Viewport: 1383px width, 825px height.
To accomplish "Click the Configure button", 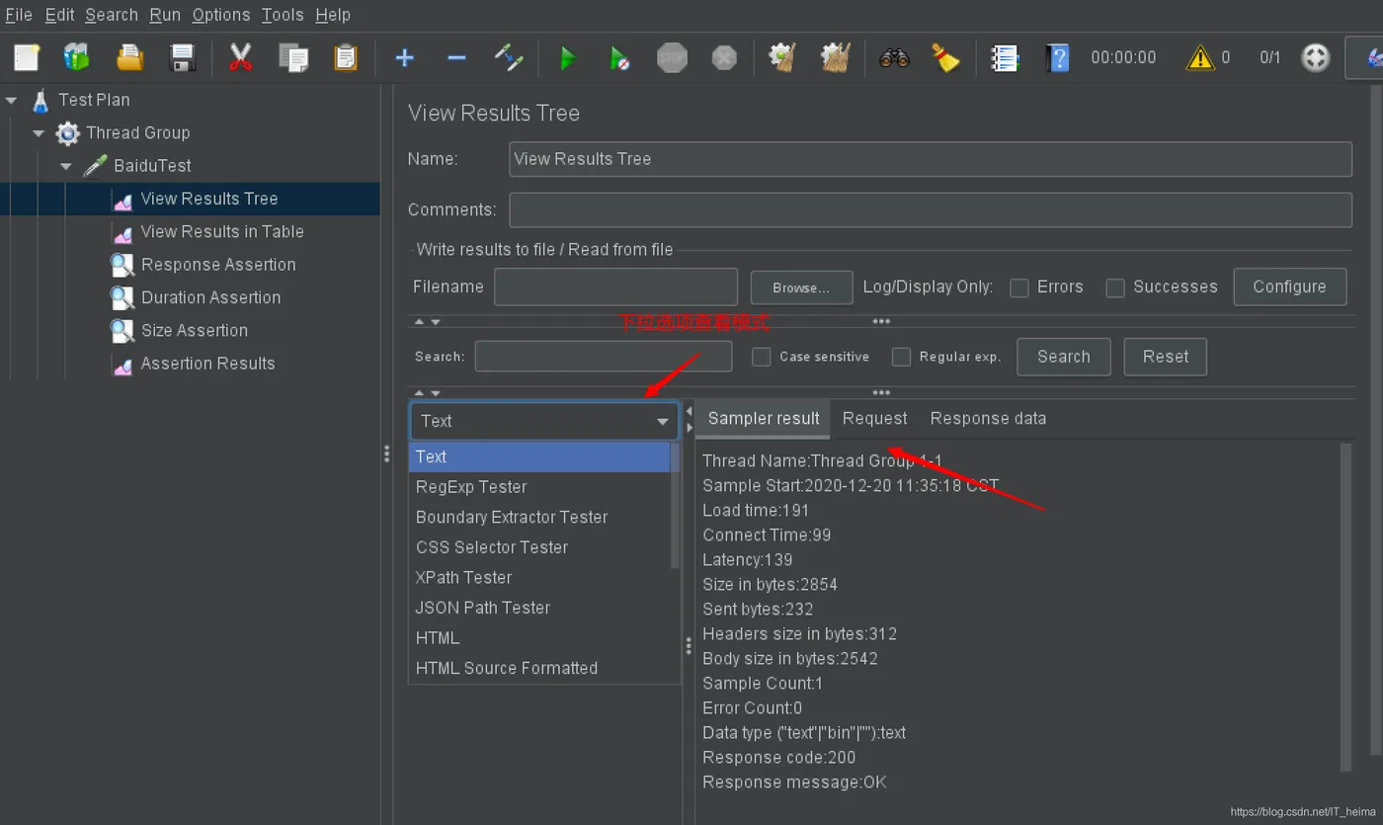I will 1289,288.
